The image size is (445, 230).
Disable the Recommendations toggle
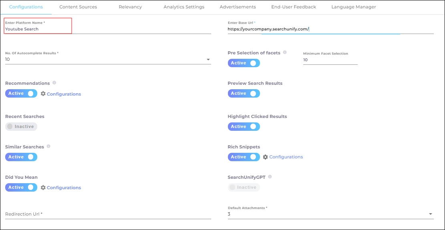21,94
